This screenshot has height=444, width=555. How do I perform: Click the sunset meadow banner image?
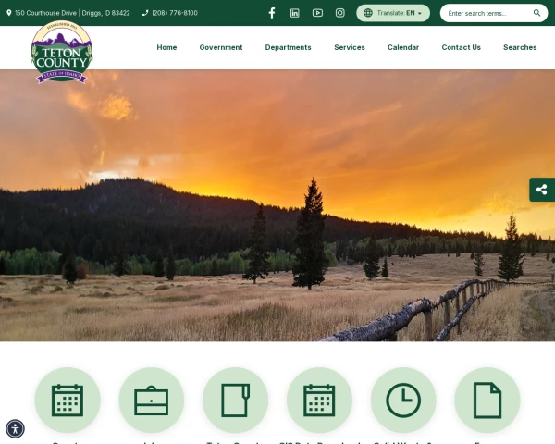click(x=277, y=205)
